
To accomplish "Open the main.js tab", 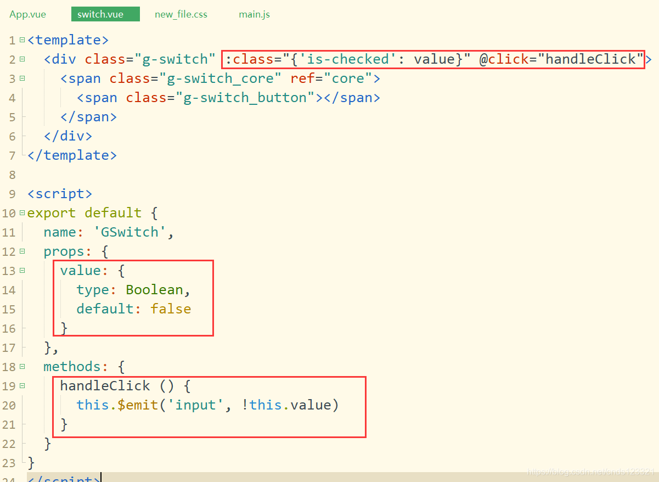I will [x=254, y=14].
